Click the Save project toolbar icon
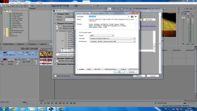Viewport: 197px width, 111px height. (9, 6)
